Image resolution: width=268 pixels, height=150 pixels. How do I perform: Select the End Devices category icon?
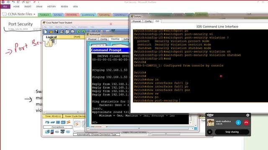47,132
